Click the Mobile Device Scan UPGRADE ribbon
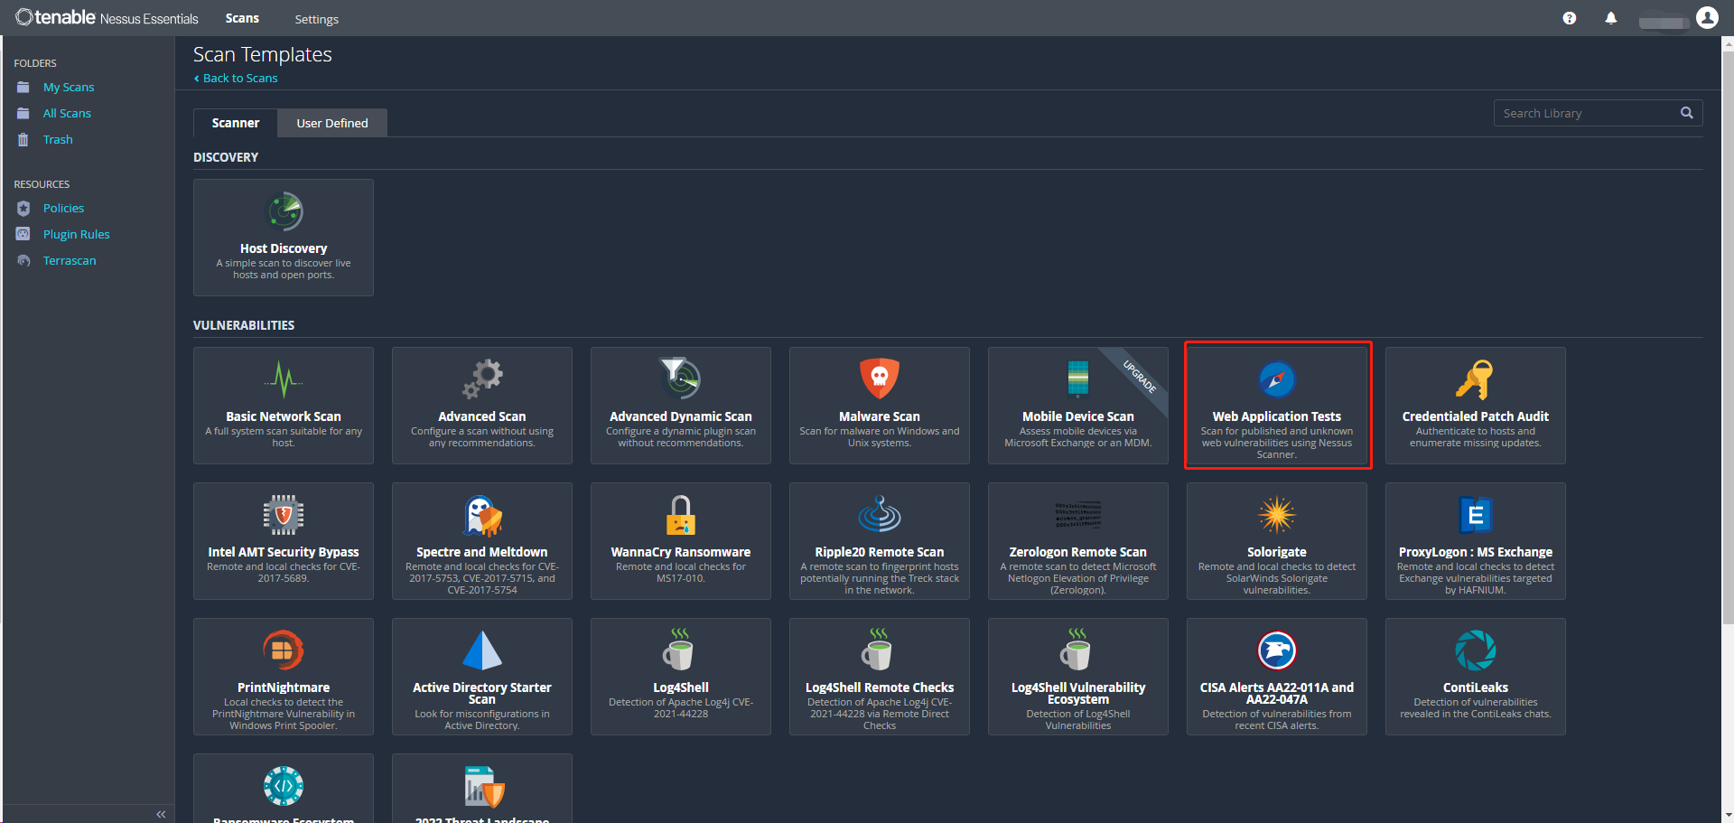1734x823 pixels. 1139,376
